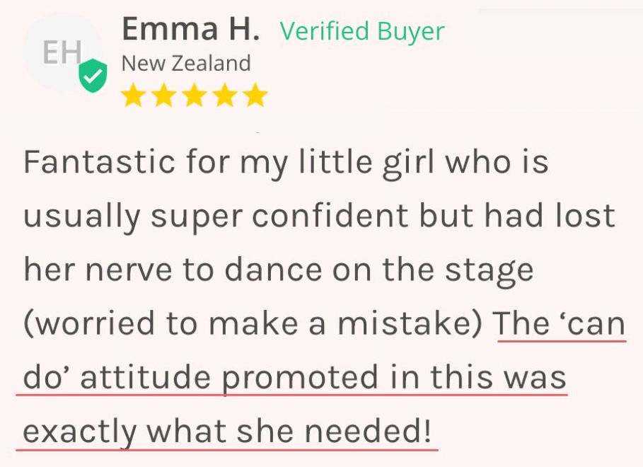The height and width of the screenshot is (467, 643).
Task: Click the words her nerve
Action: pos(98,270)
